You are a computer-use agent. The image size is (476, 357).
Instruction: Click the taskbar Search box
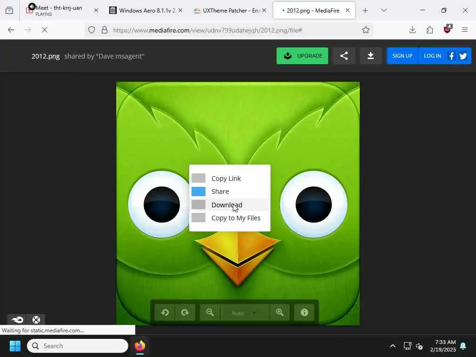coord(78,346)
